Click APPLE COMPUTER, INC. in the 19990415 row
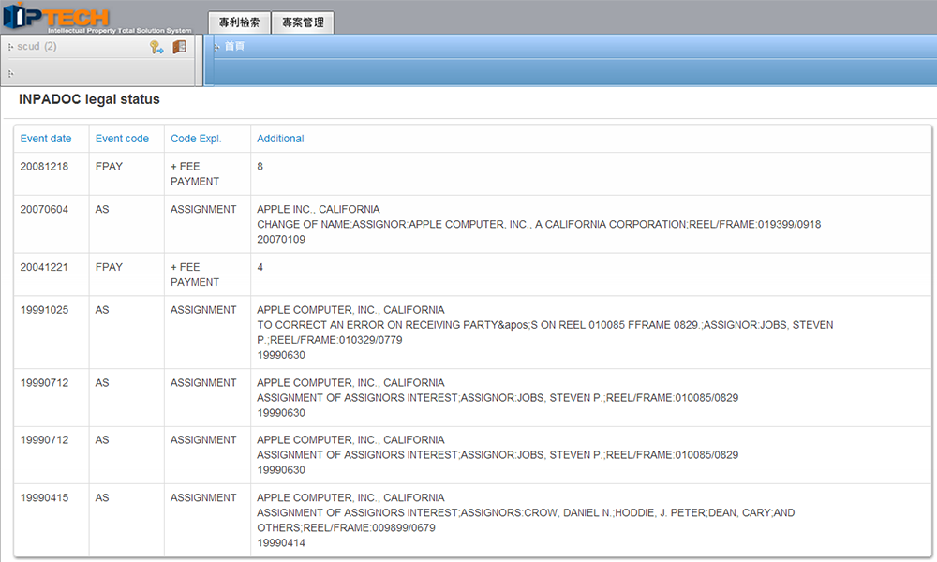 click(350, 498)
